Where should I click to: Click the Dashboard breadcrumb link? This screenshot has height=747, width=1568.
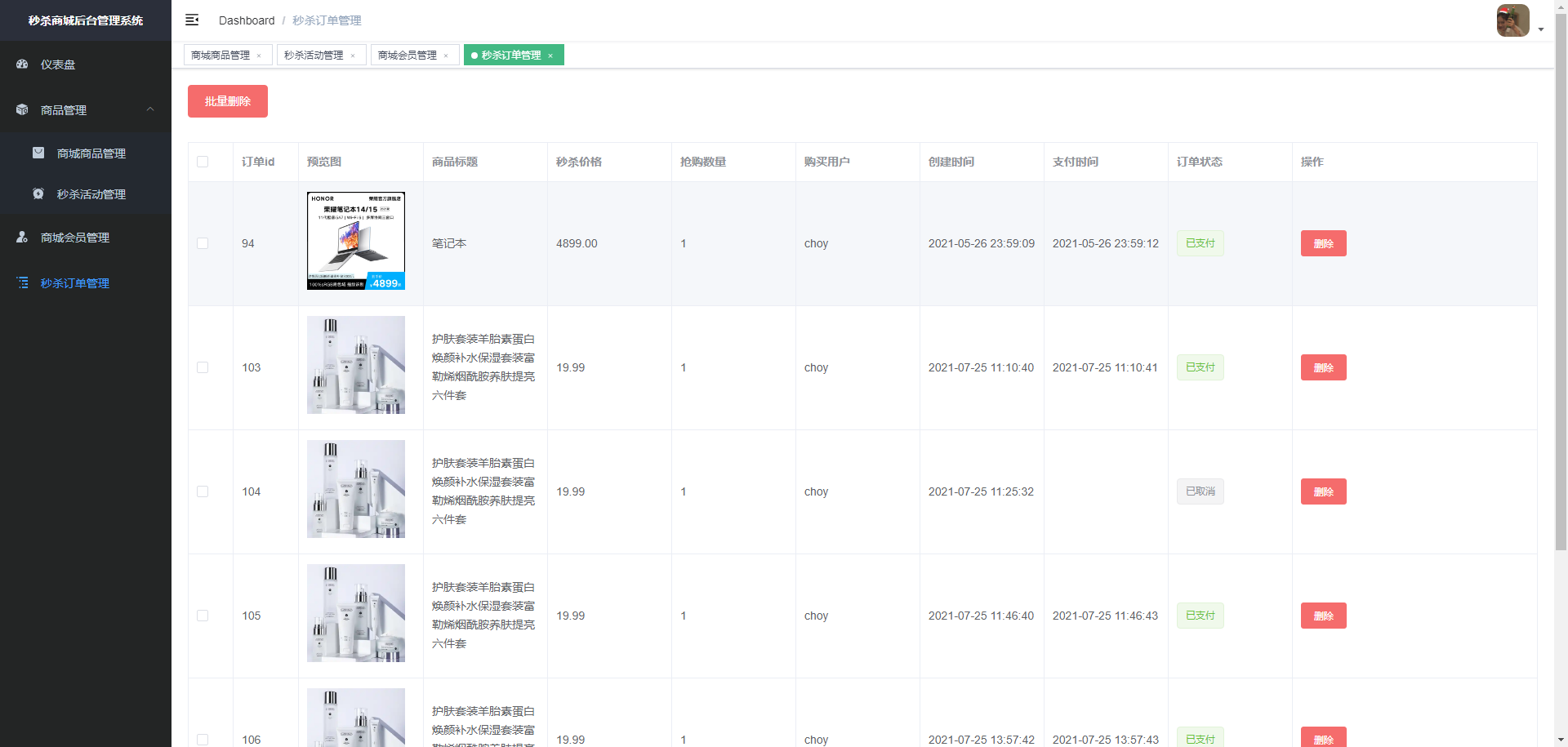(x=247, y=20)
